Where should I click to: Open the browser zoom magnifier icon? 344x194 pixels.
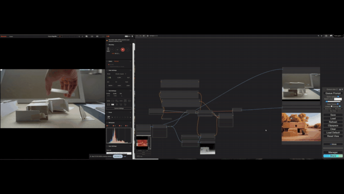click(318, 36)
